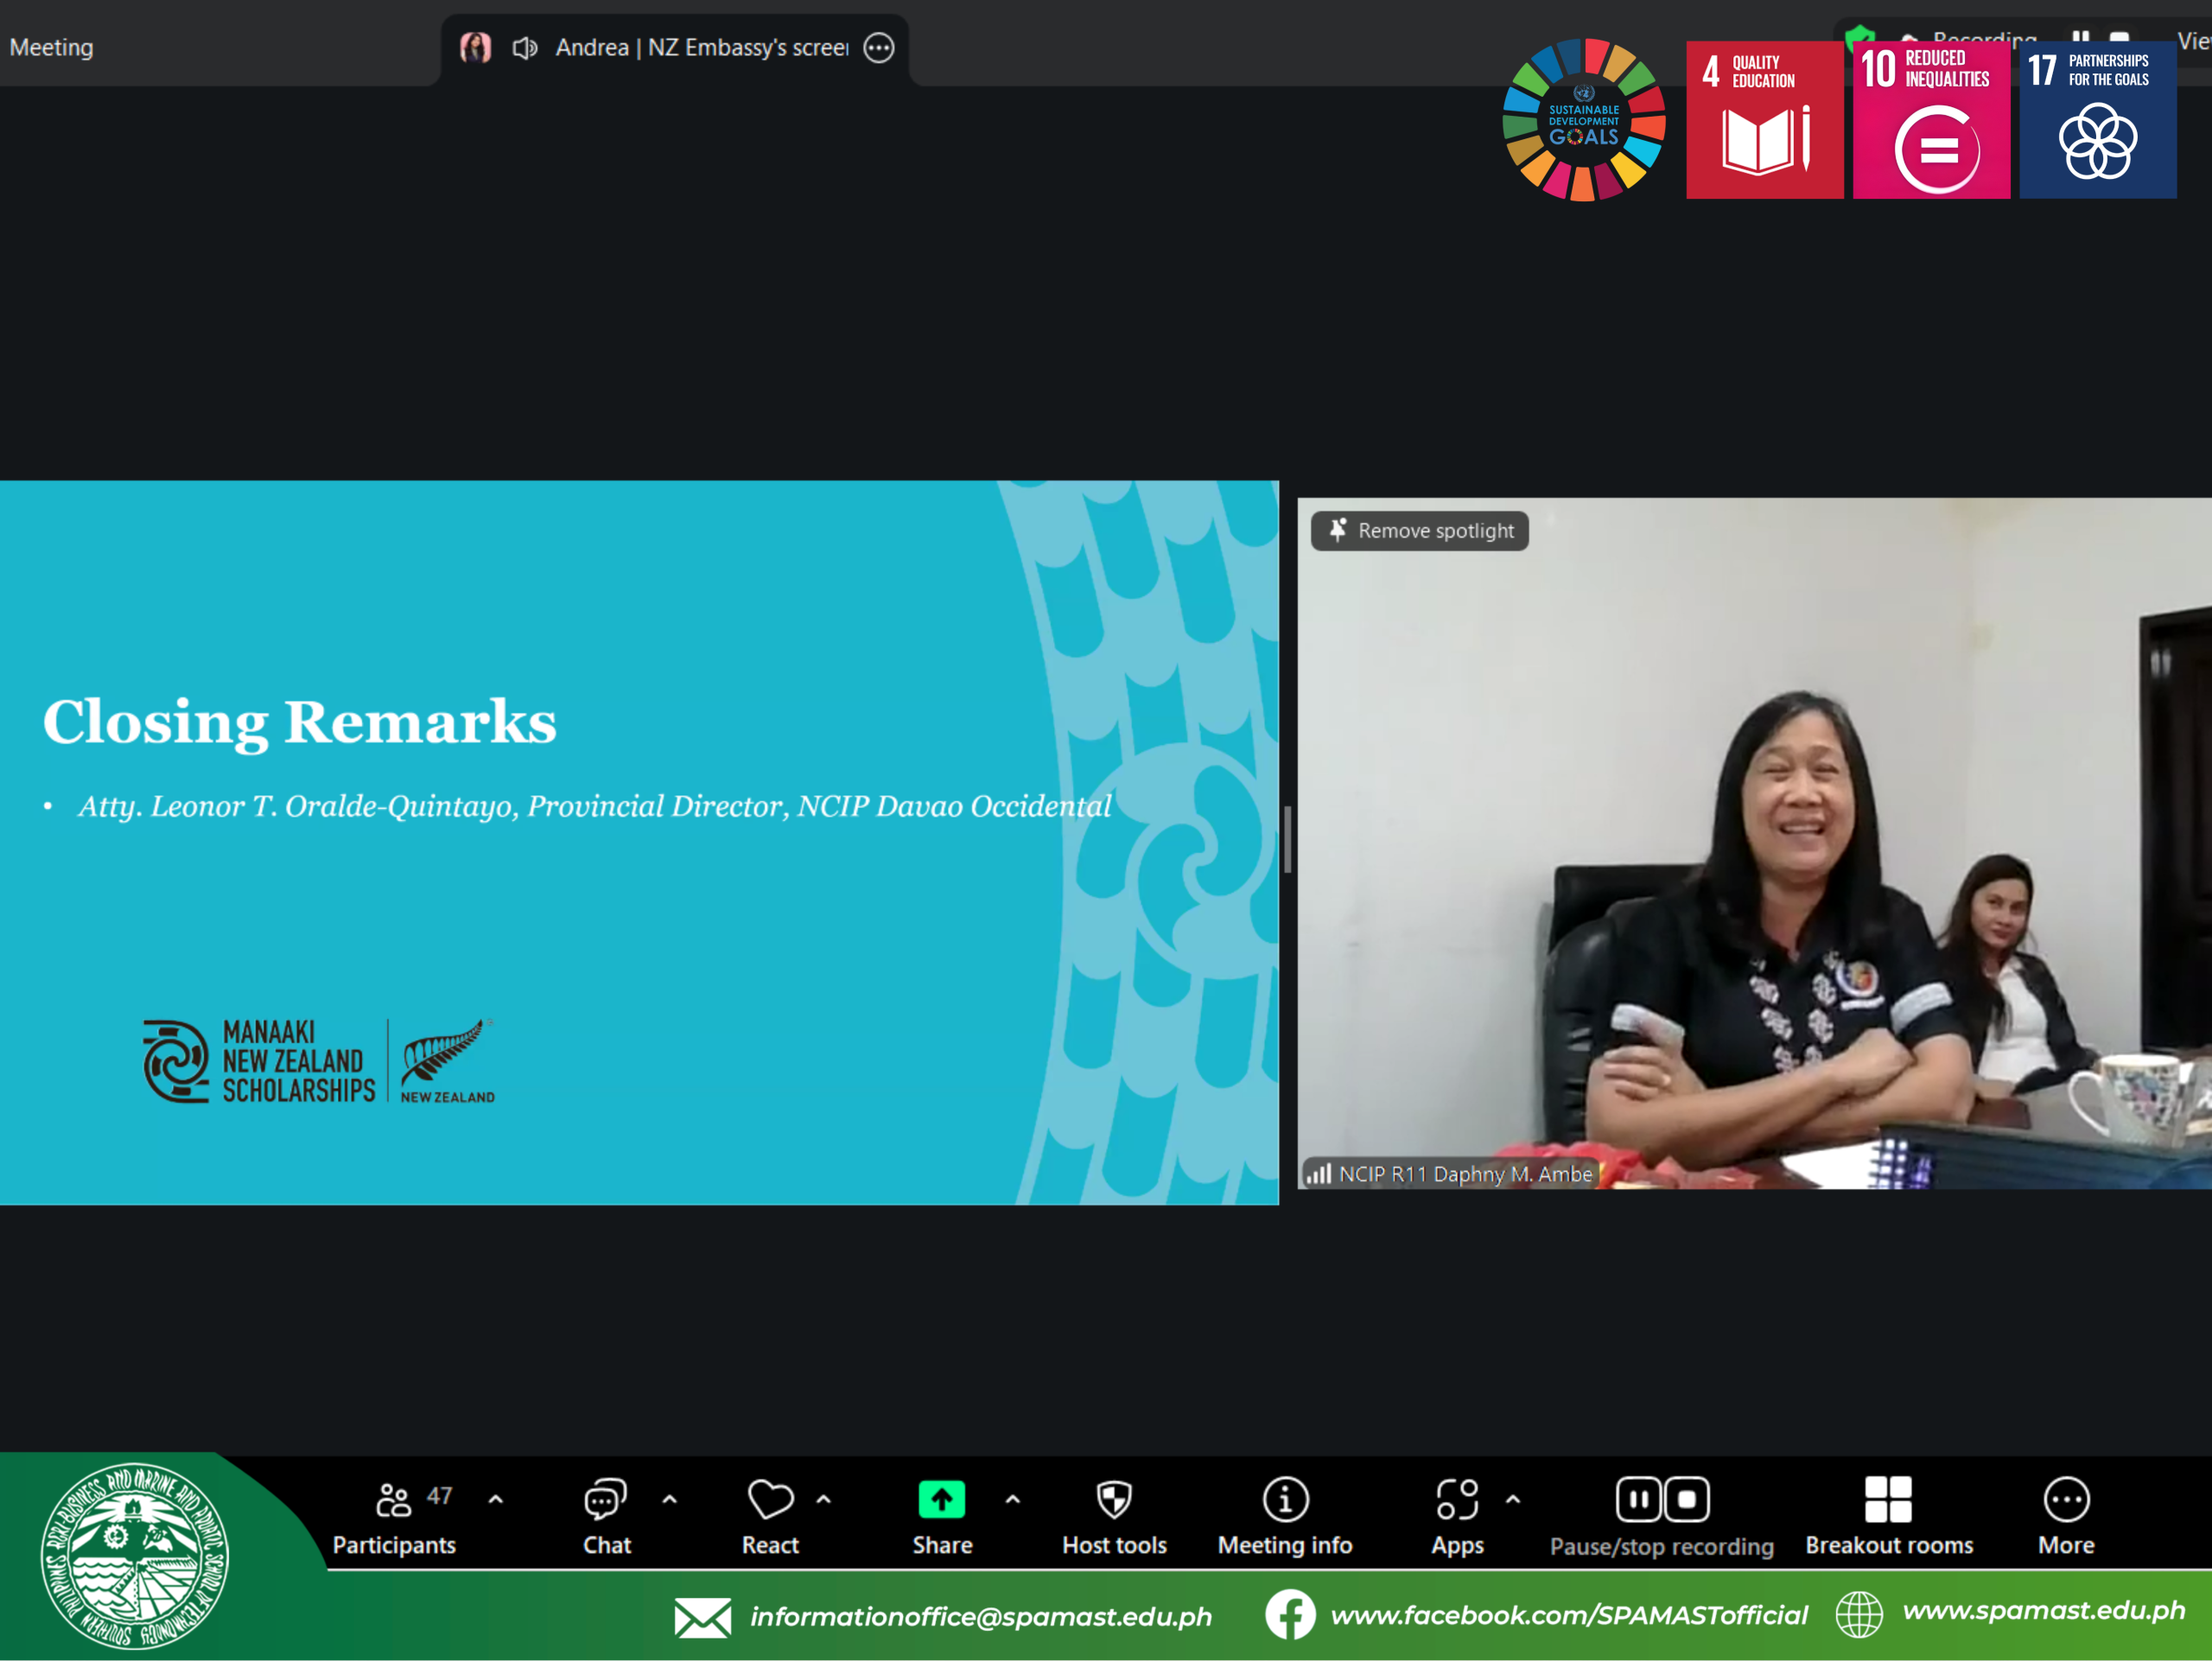Select the Meeting tab

(x=52, y=48)
